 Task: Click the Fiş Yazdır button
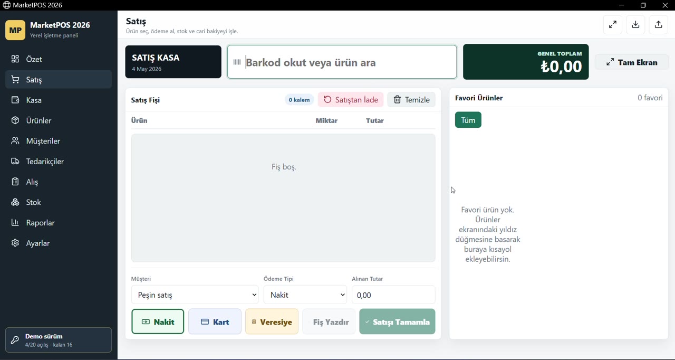pyautogui.click(x=329, y=321)
